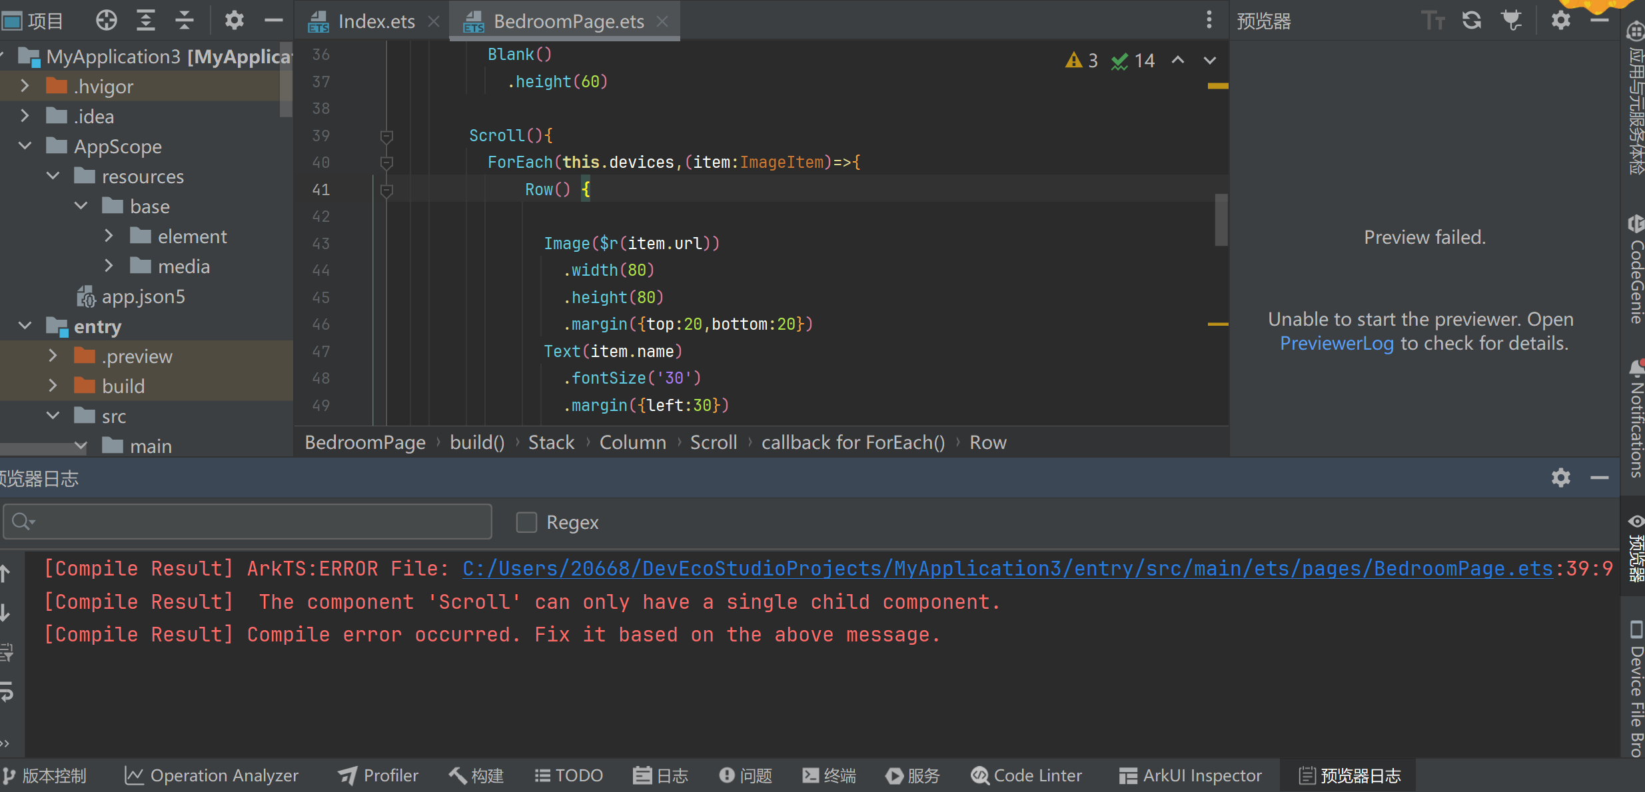The height and width of the screenshot is (792, 1645).
Task: Collapse the resources folder
Action: point(53,176)
